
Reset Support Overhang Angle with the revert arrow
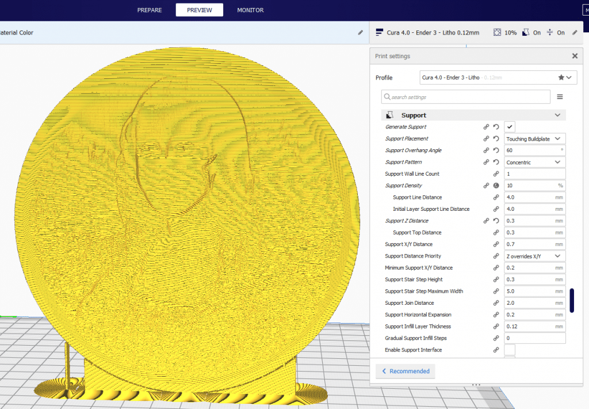(496, 150)
